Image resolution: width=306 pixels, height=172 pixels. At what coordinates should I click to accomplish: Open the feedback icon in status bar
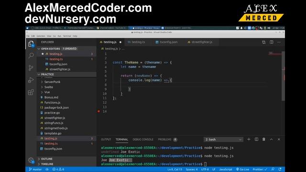coord(273,169)
